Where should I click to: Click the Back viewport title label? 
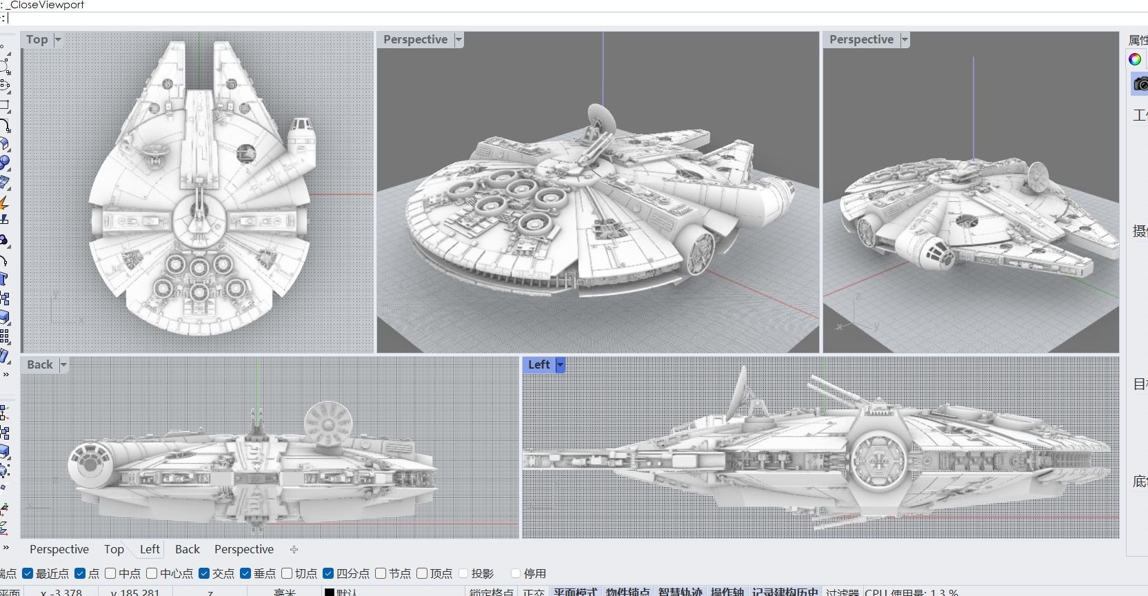40,364
